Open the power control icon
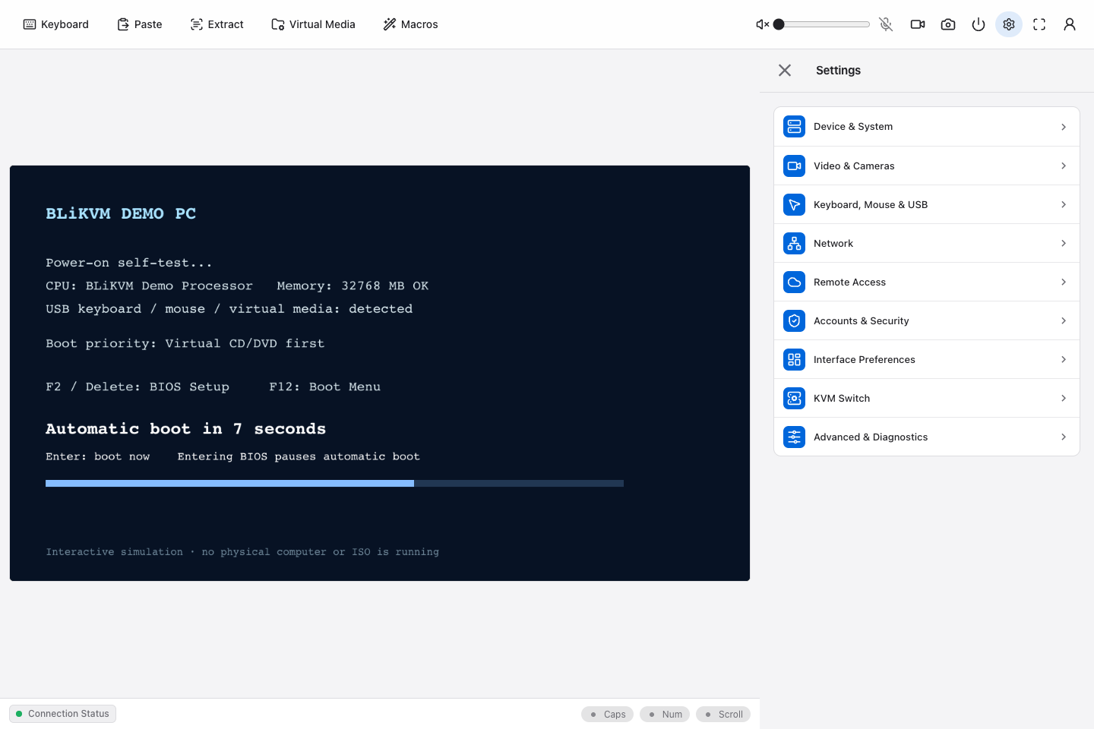The width and height of the screenshot is (1094, 729). [979, 24]
